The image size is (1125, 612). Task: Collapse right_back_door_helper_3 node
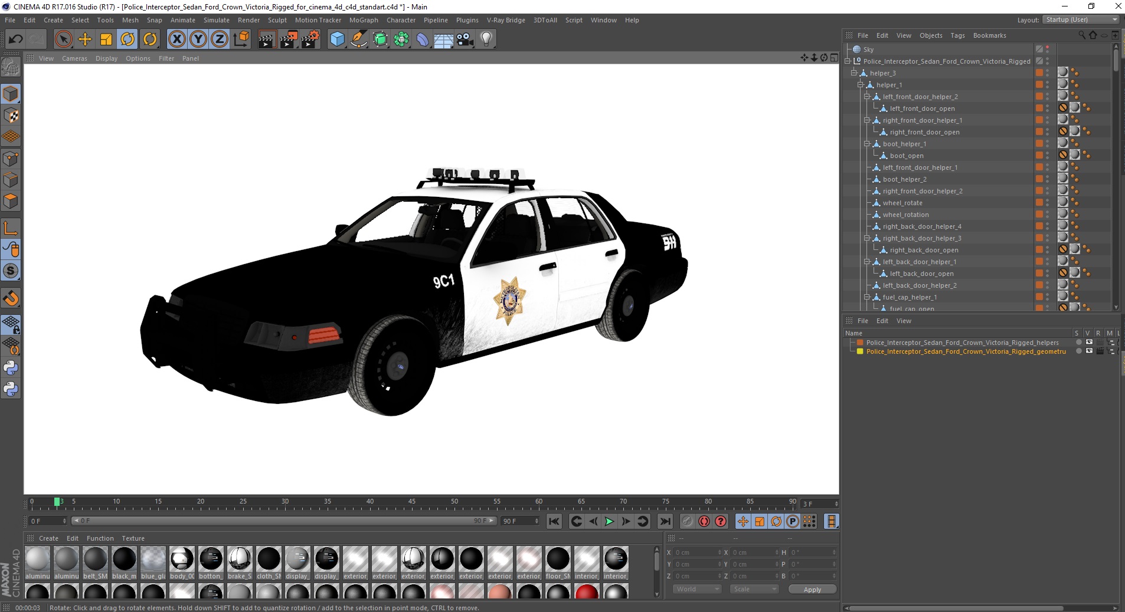pyautogui.click(x=867, y=238)
